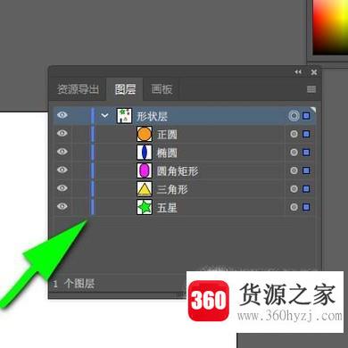This screenshot has height=348, width=348.
Task: Open the layers panel menu icon
Action: click(311, 89)
